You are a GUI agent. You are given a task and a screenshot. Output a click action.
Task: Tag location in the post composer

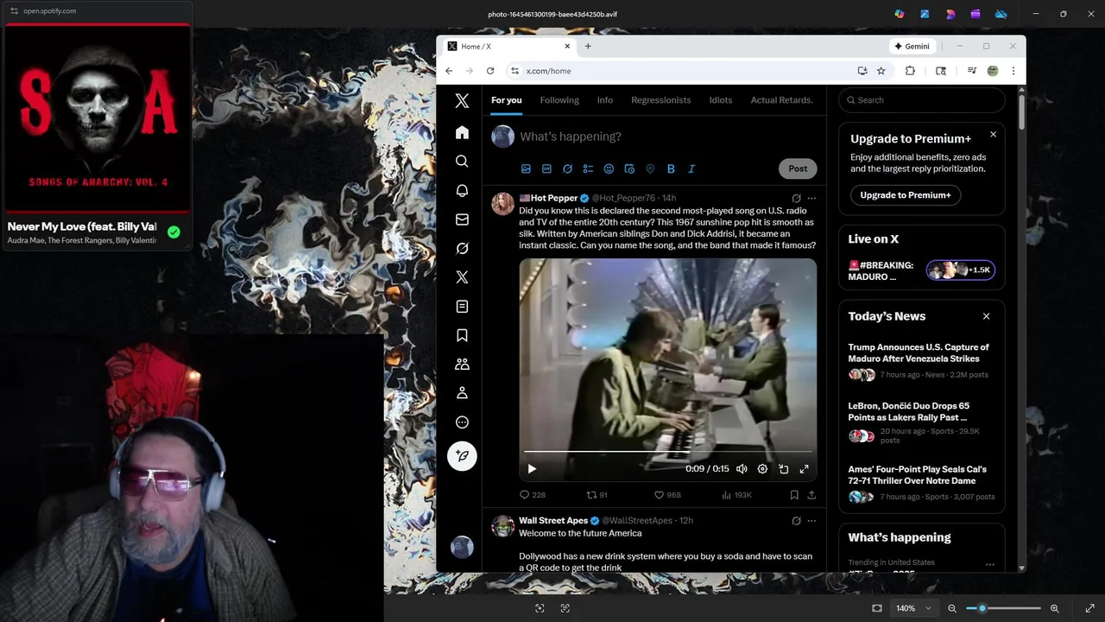point(650,168)
